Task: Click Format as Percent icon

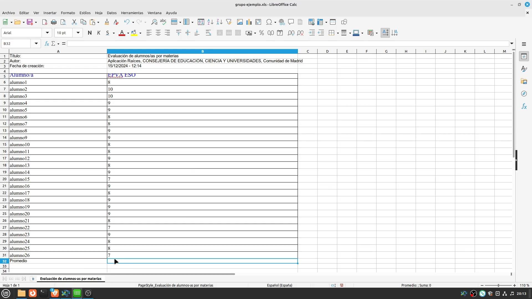Action: 261,33
